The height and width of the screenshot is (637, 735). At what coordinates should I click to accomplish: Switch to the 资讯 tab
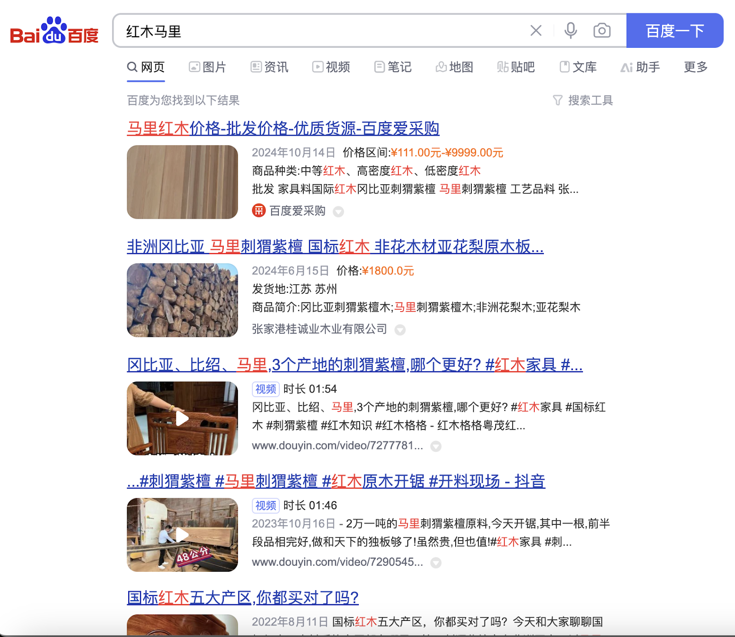269,67
